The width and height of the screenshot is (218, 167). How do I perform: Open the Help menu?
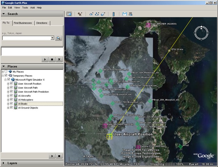point(39,8)
